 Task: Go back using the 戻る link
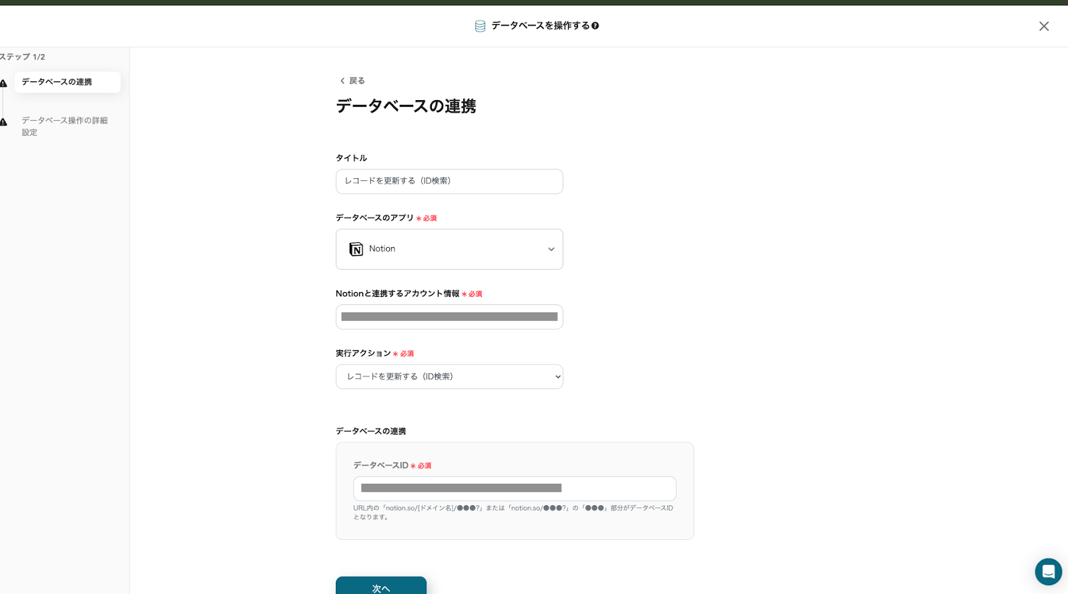[357, 81]
